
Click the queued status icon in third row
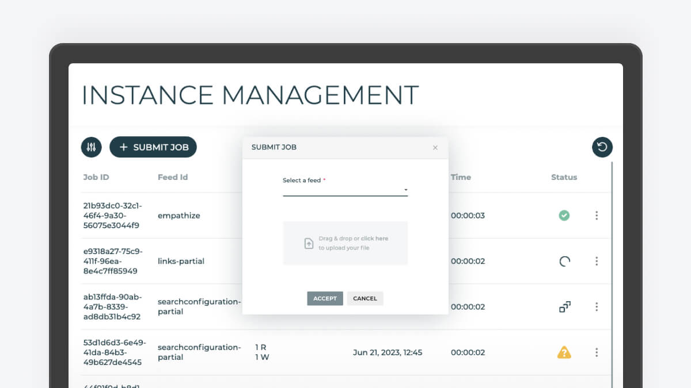pyautogui.click(x=564, y=307)
